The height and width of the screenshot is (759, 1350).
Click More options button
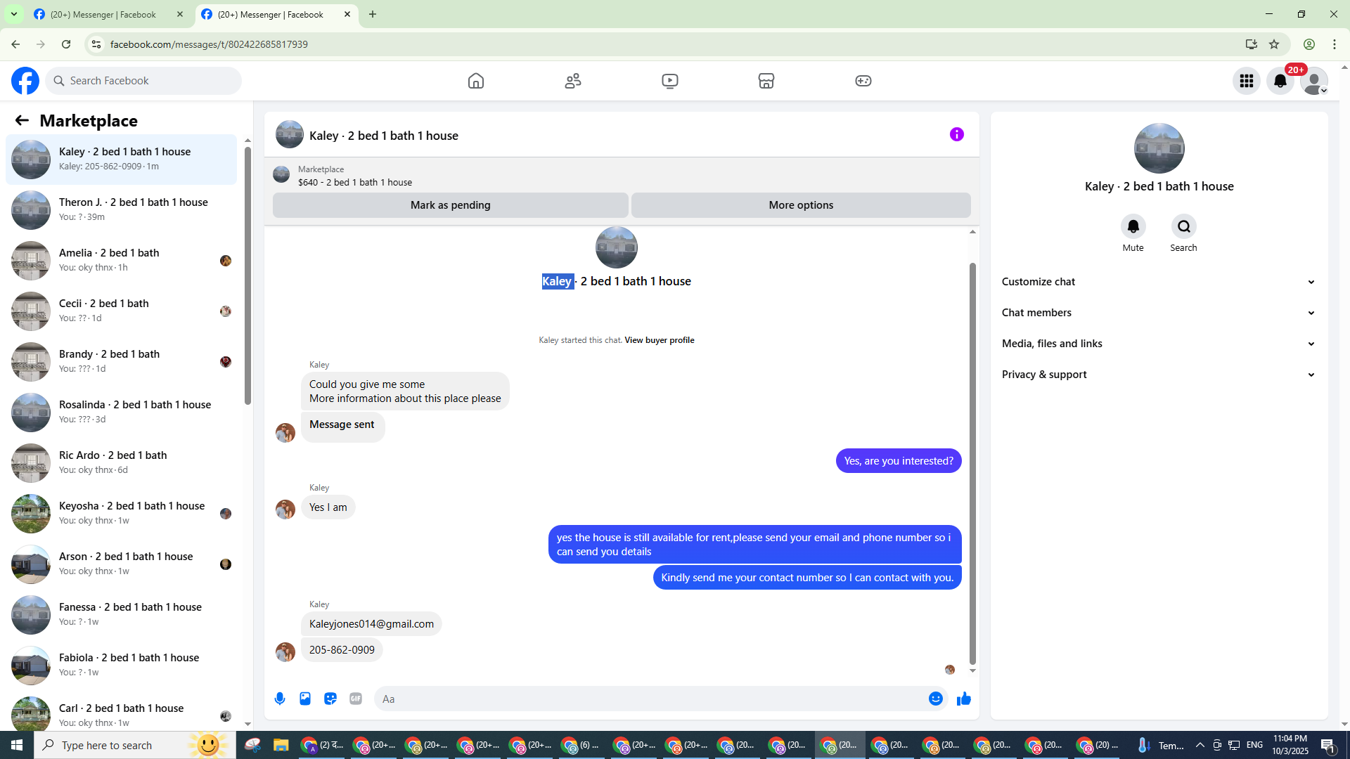[x=801, y=205]
